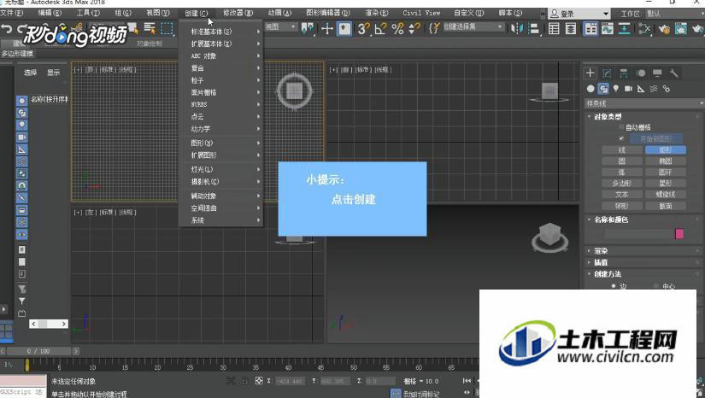Select Cameras category icon in command panel
The height and width of the screenshot is (398, 705).
click(x=629, y=89)
